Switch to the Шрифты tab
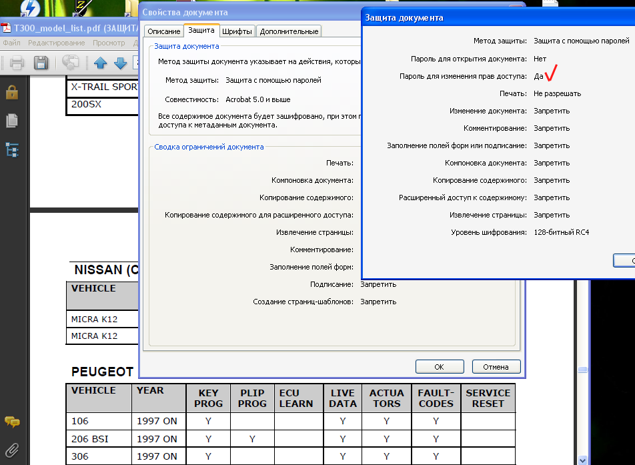Image resolution: width=635 pixels, height=465 pixels. pyautogui.click(x=237, y=31)
